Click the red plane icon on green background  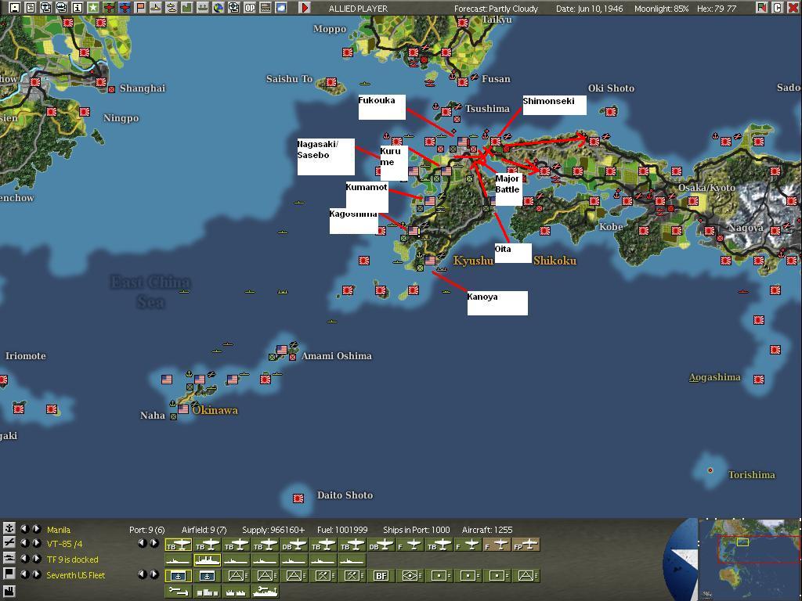tap(109, 8)
